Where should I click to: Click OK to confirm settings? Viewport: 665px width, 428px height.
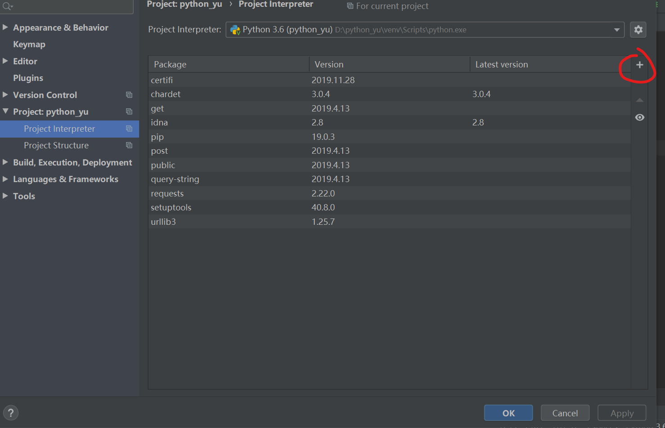pyautogui.click(x=508, y=413)
